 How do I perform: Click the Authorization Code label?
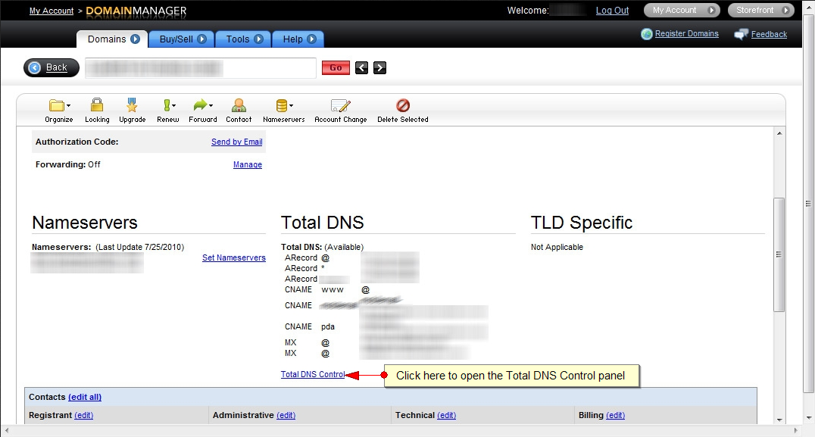pos(77,142)
